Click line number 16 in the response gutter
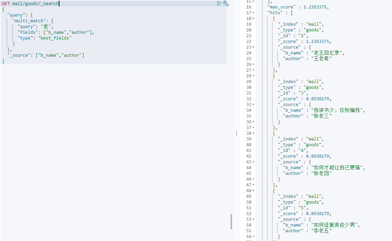The image size is (392, 241). coord(249,7)
